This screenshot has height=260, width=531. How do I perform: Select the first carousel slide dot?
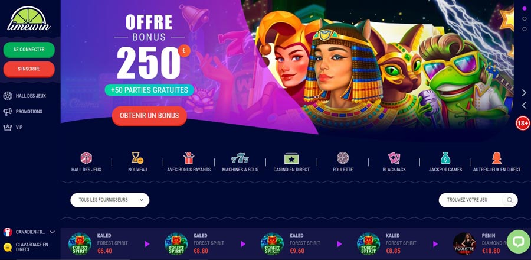pos(525,9)
